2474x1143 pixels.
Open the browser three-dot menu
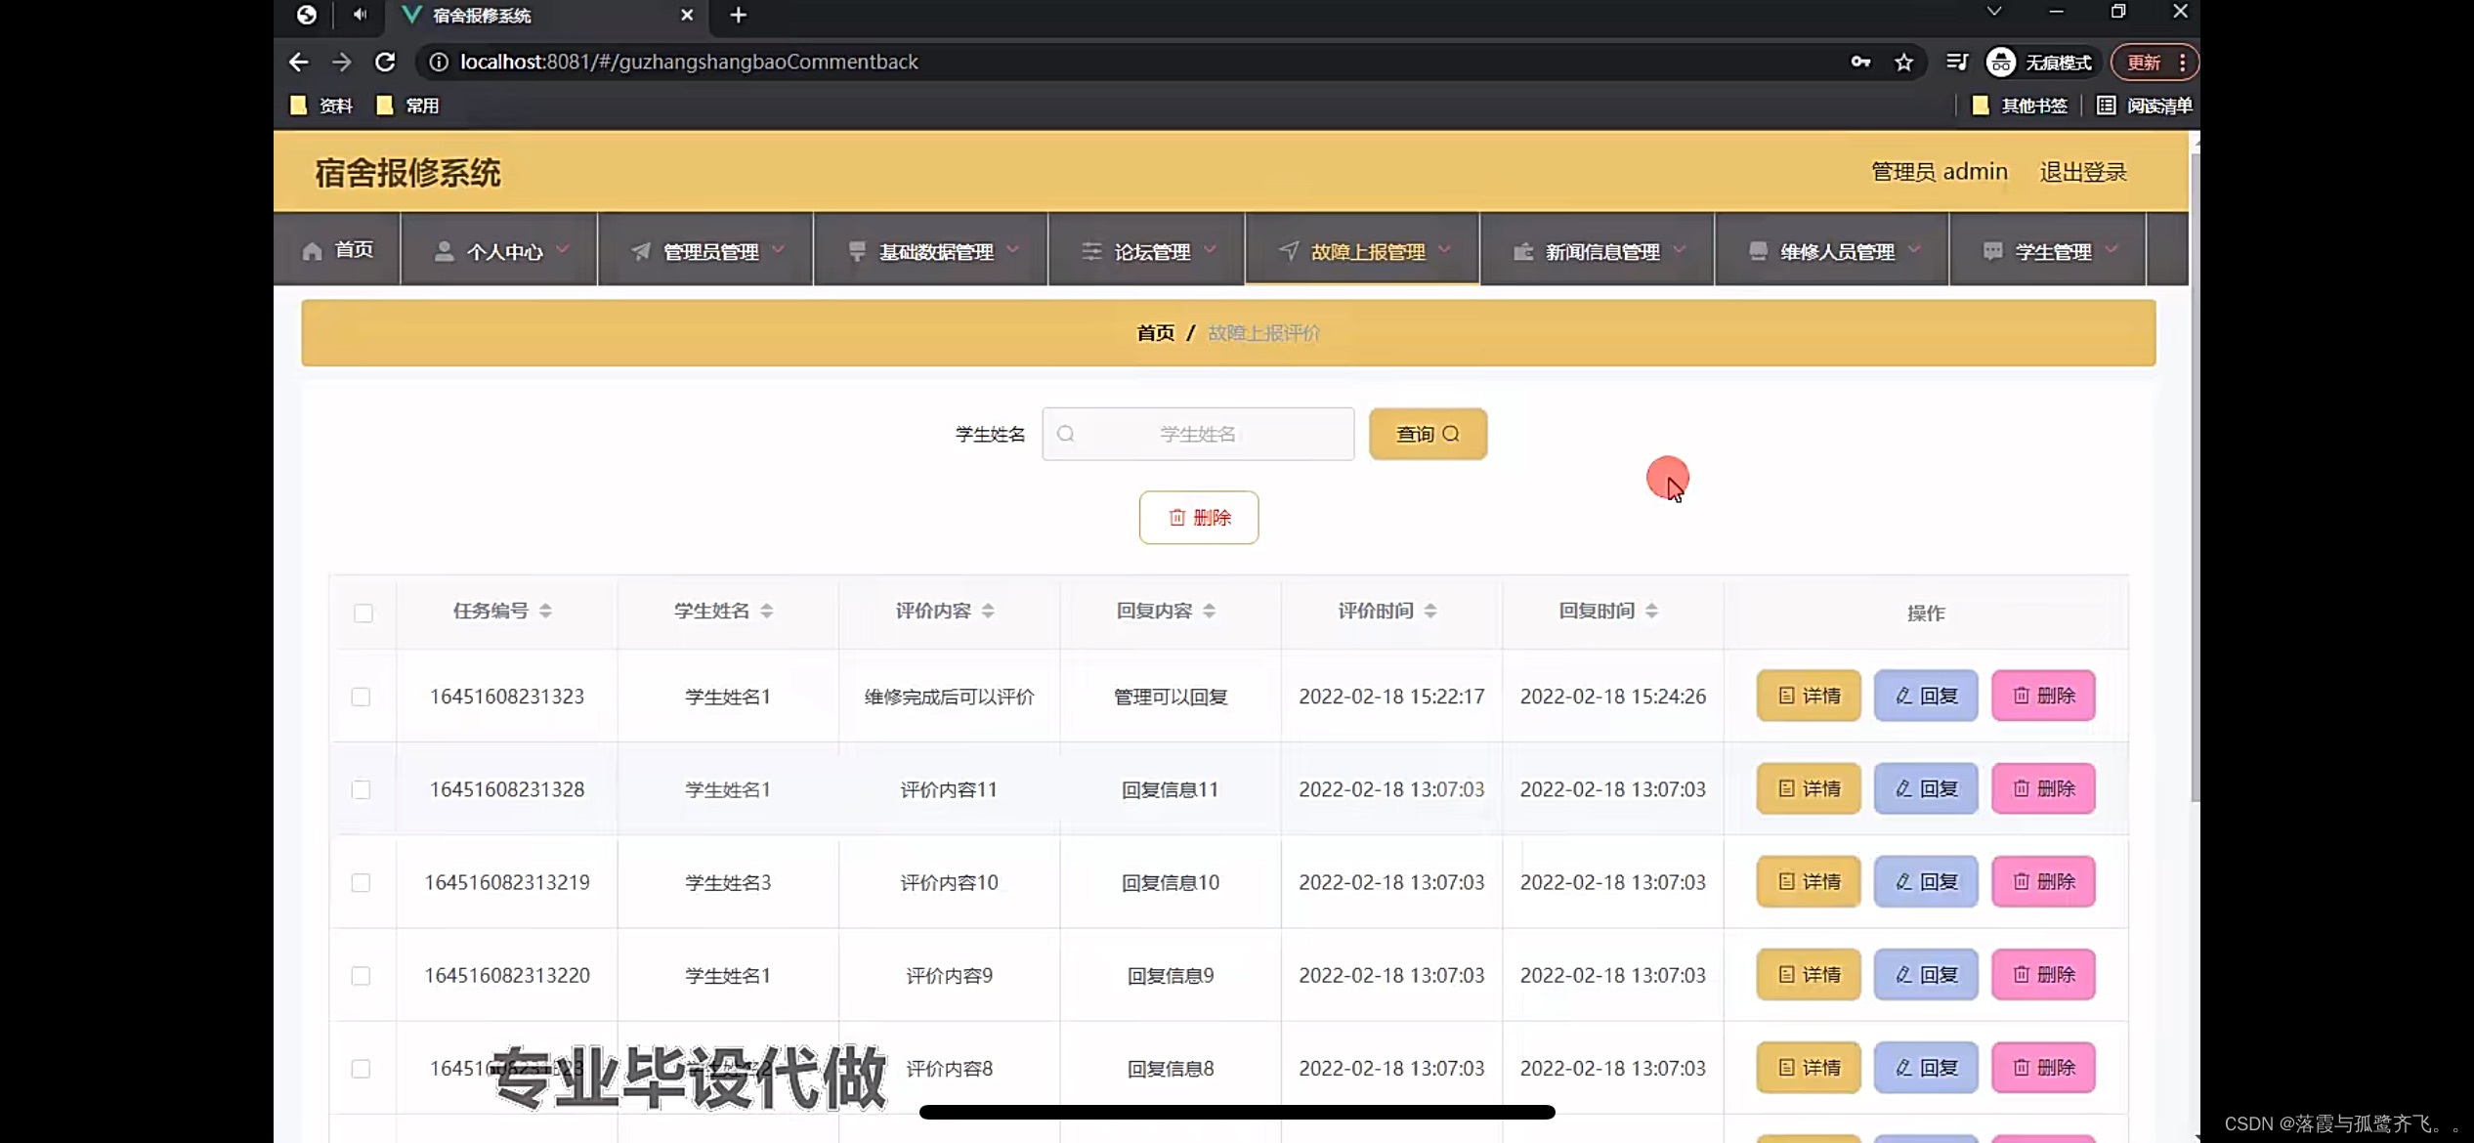(x=2182, y=63)
